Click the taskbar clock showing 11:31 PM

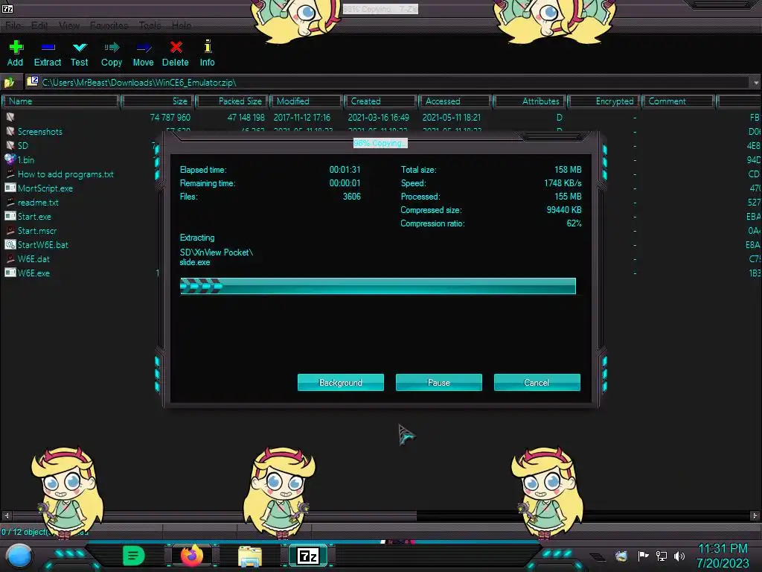(722, 549)
